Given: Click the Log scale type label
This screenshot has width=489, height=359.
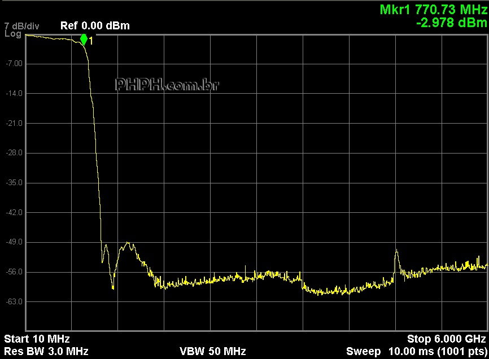Looking at the screenshot, I should pos(12,34).
